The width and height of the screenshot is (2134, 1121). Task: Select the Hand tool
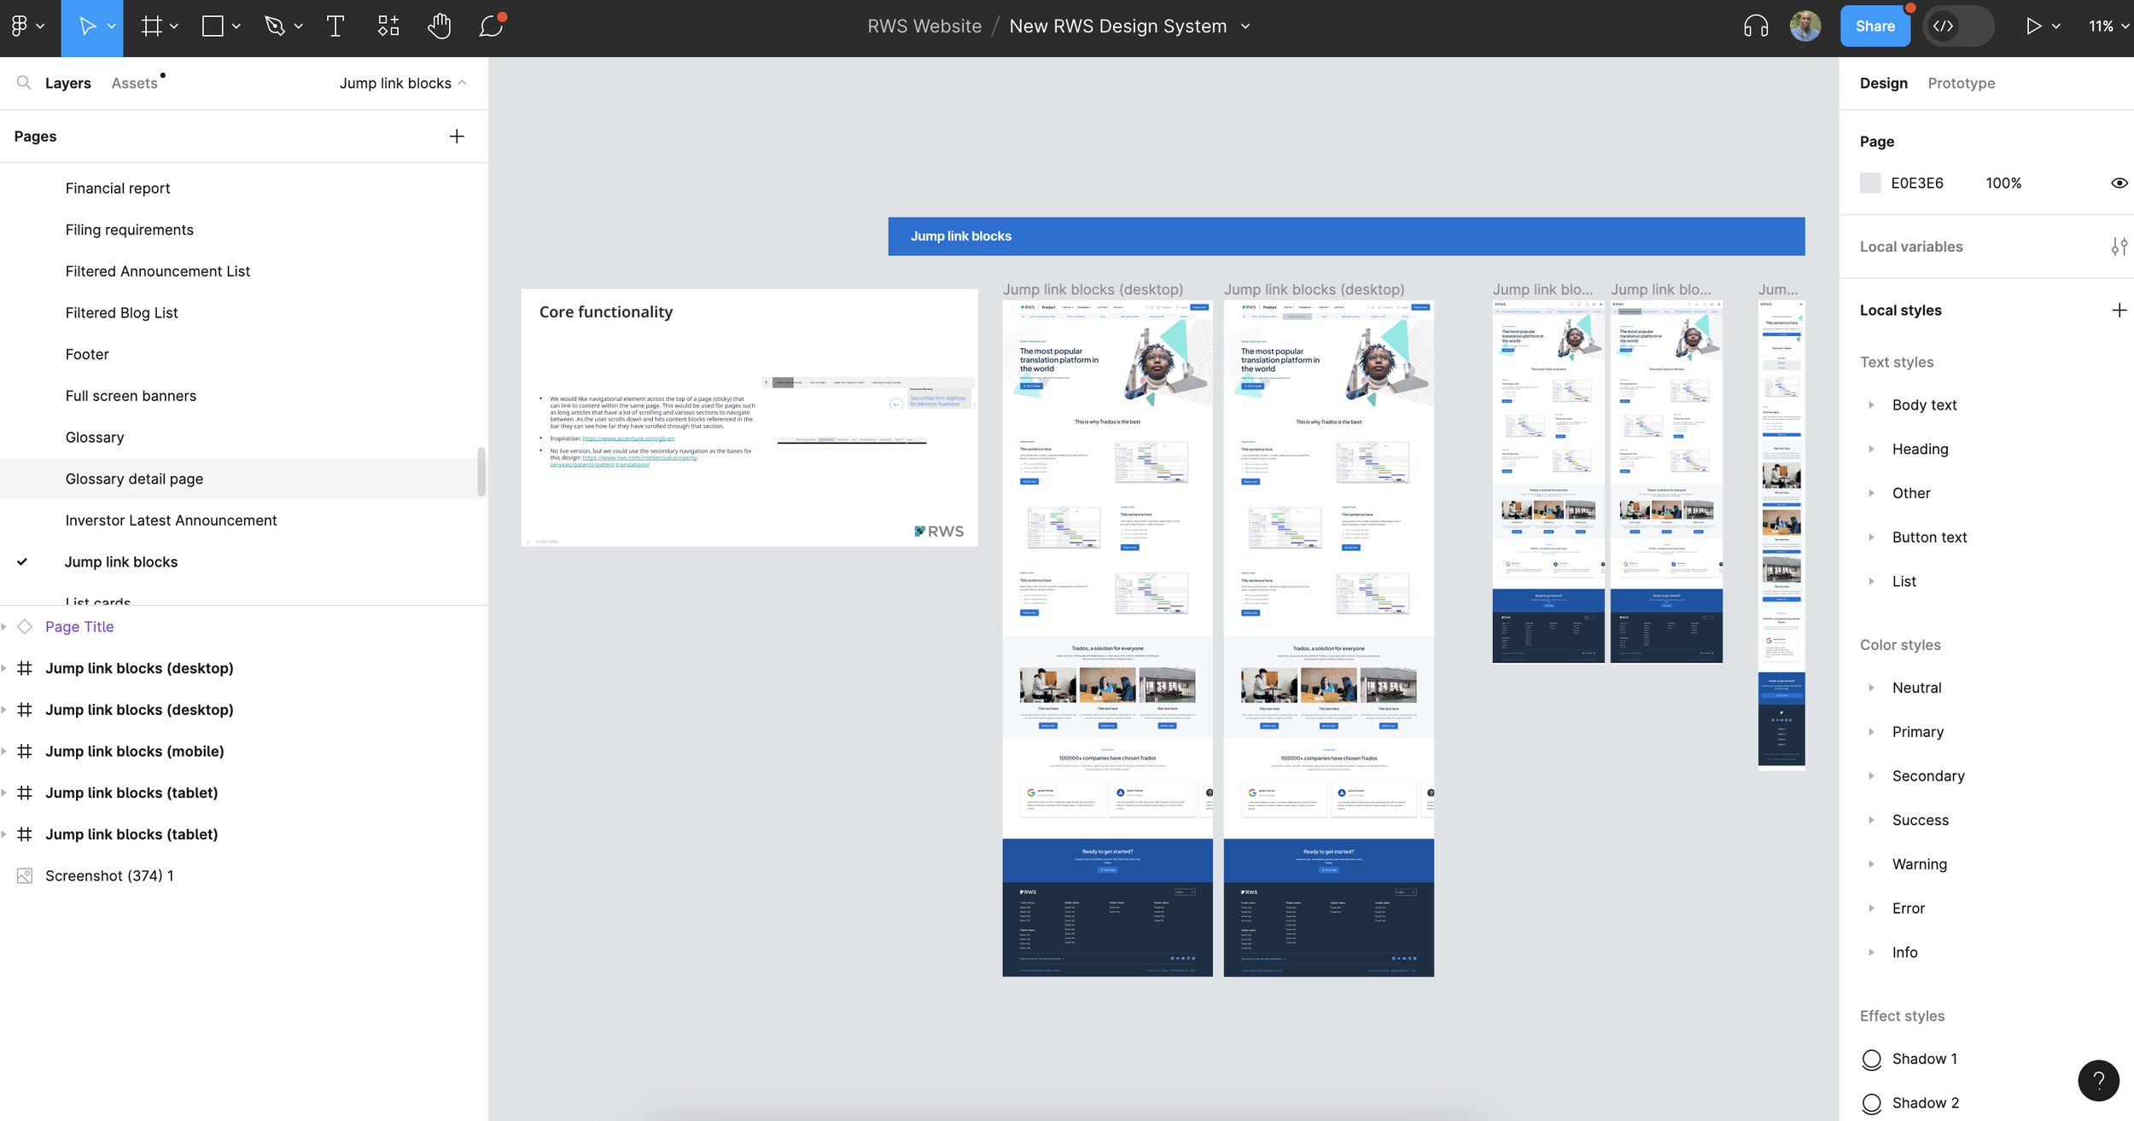[440, 26]
